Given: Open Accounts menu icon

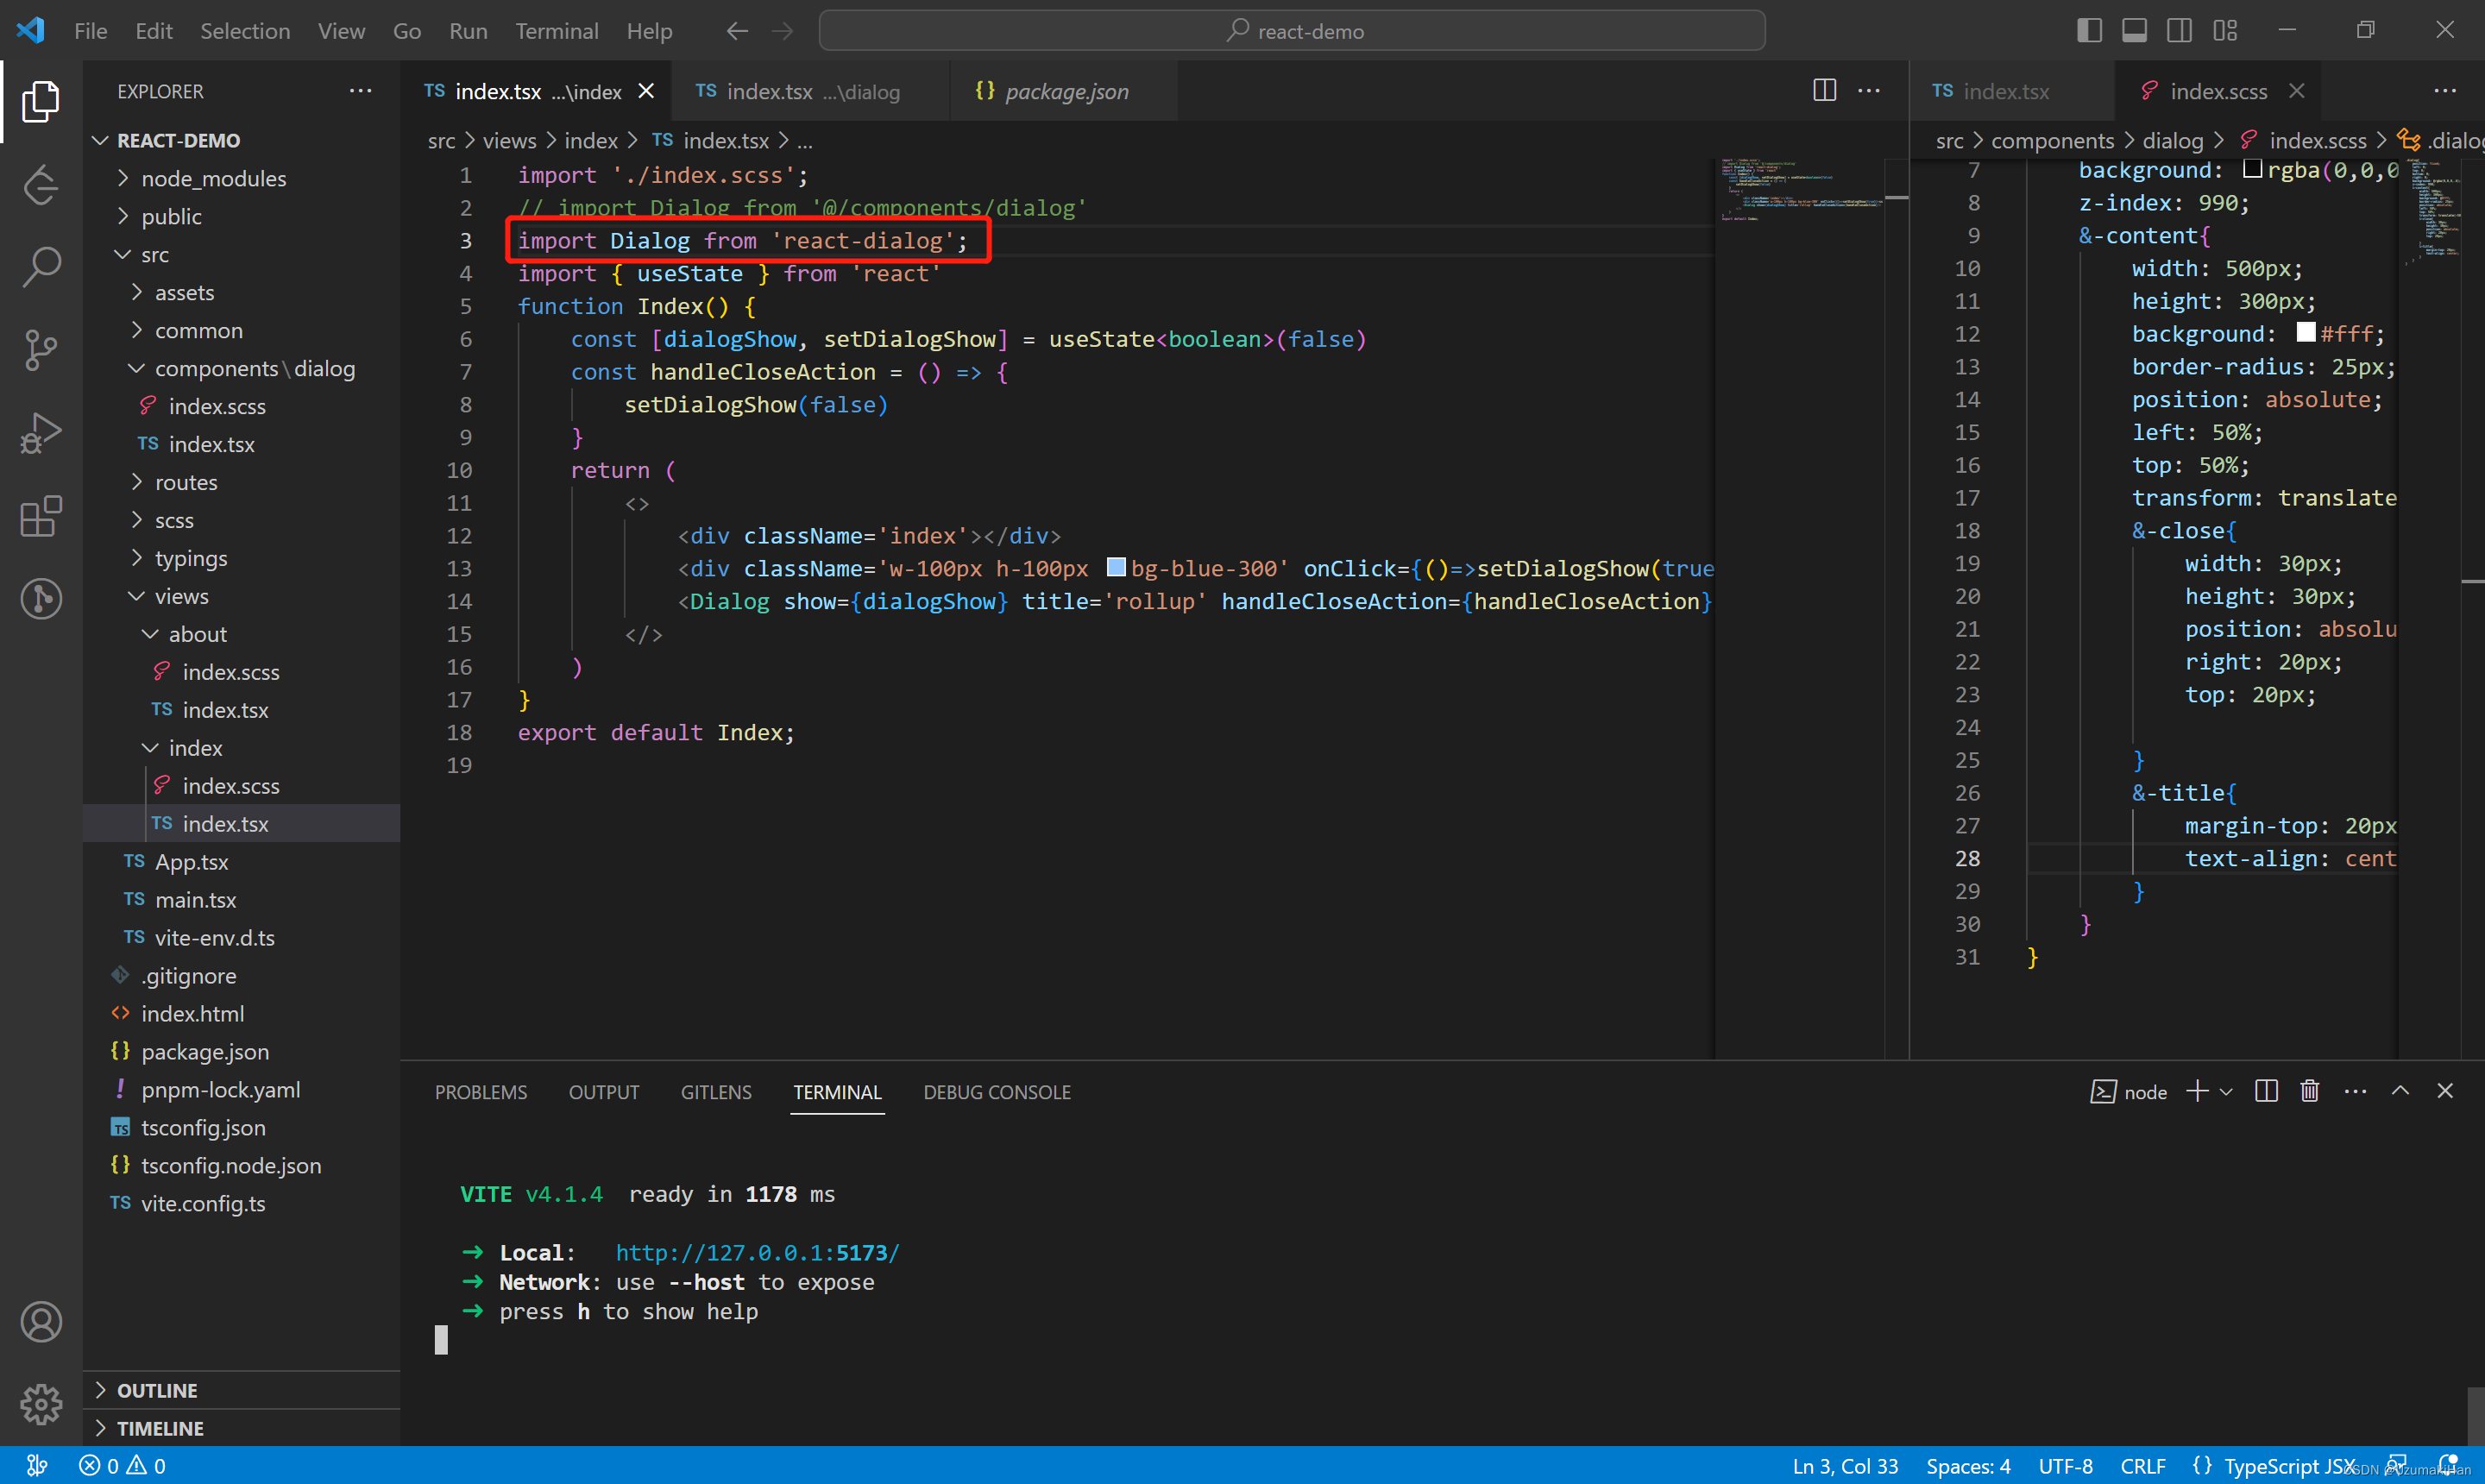Looking at the screenshot, I should 41,1322.
